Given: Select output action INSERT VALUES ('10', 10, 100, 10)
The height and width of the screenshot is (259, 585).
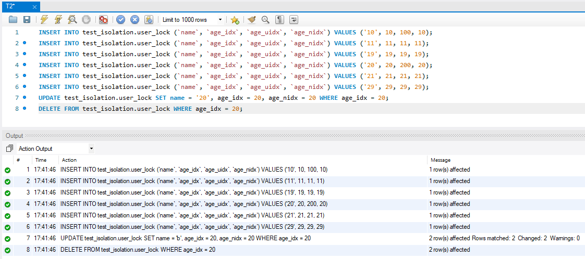Looking at the screenshot, I should tap(194, 170).
